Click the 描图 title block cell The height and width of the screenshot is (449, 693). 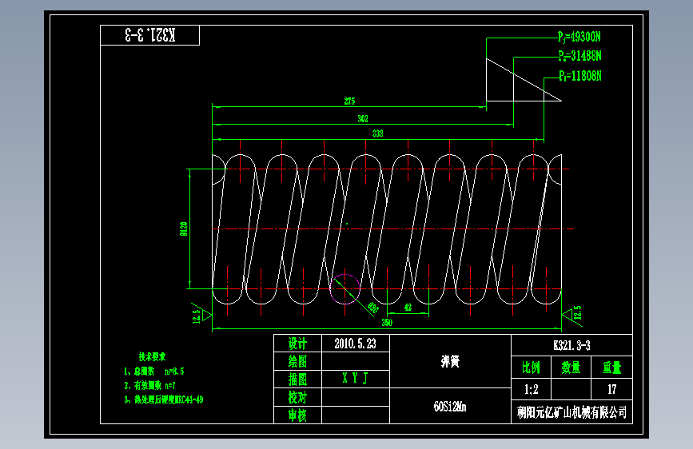pos(297,379)
